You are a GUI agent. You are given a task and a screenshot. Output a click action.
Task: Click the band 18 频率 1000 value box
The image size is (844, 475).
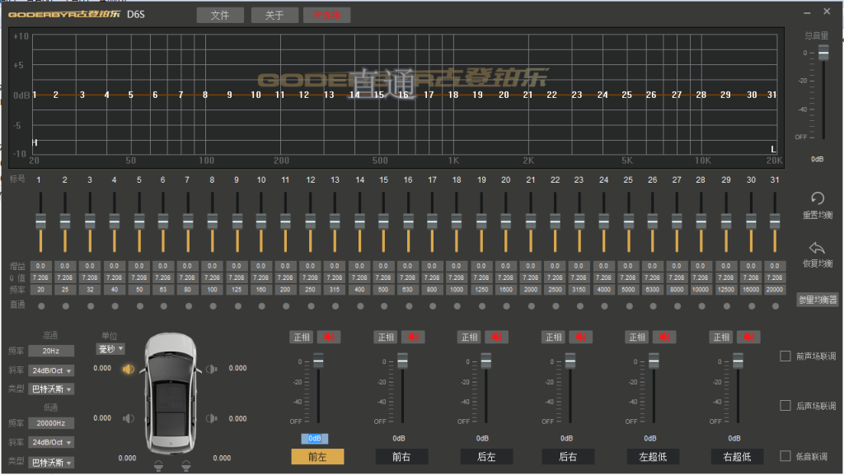[x=457, y=290]
